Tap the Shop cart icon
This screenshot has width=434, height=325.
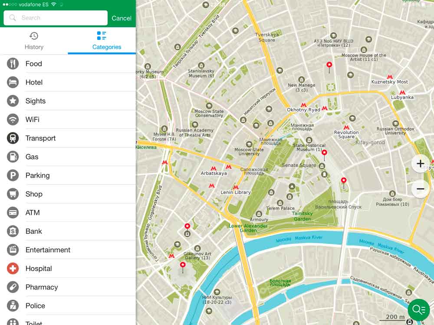13,194
